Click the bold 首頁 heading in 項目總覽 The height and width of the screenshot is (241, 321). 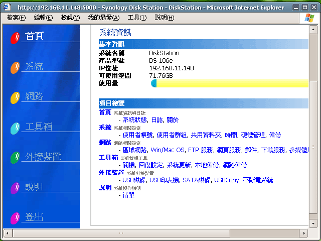coord(105,112)
